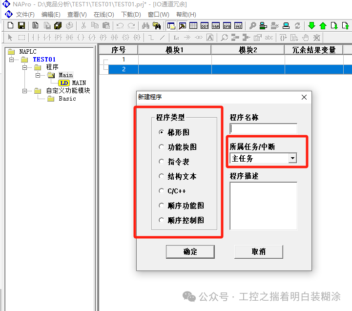The image size is (352, 311).
Task: Open the 在线(O) menu
Action: coord(104,15)
